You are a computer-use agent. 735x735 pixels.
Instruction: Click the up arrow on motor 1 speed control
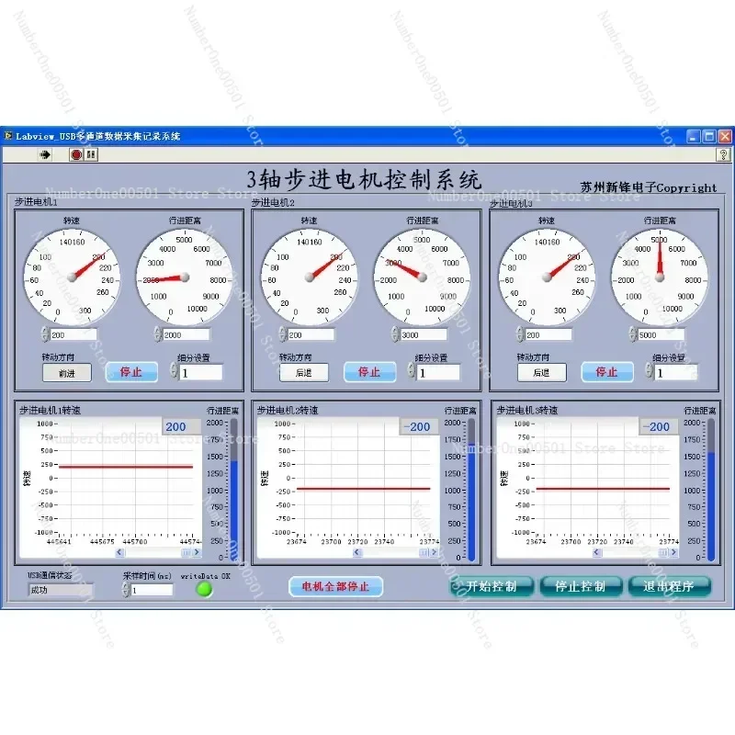coord(44,331)
